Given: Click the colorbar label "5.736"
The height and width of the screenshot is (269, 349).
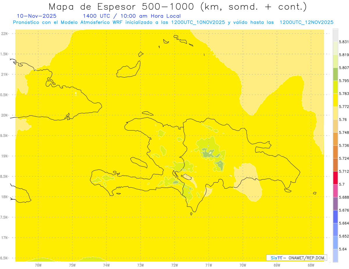Looking at the screenshot, I should coord(344,145).
